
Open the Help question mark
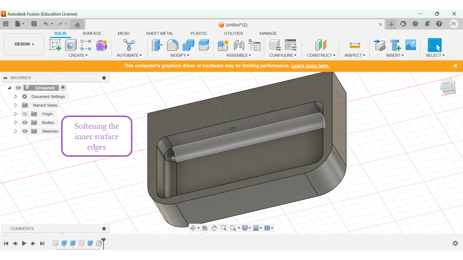click(439, 24)
